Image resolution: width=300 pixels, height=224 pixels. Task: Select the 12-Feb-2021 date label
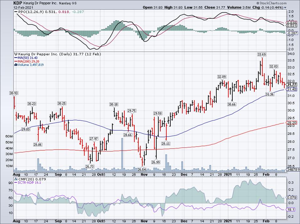coord(23,7)
